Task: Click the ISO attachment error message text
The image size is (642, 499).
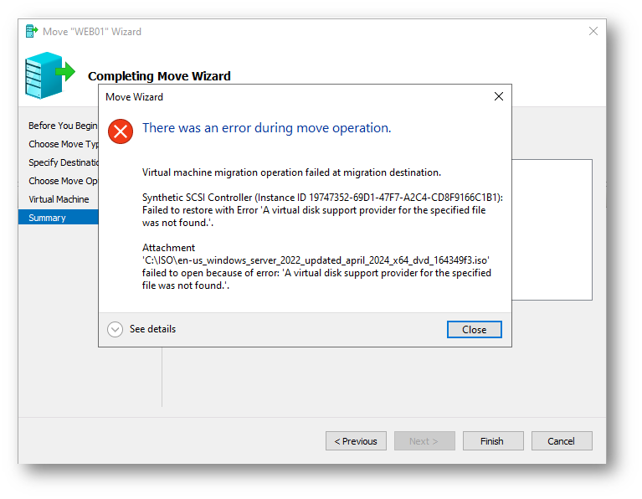Action: click(x=316, y=267)
